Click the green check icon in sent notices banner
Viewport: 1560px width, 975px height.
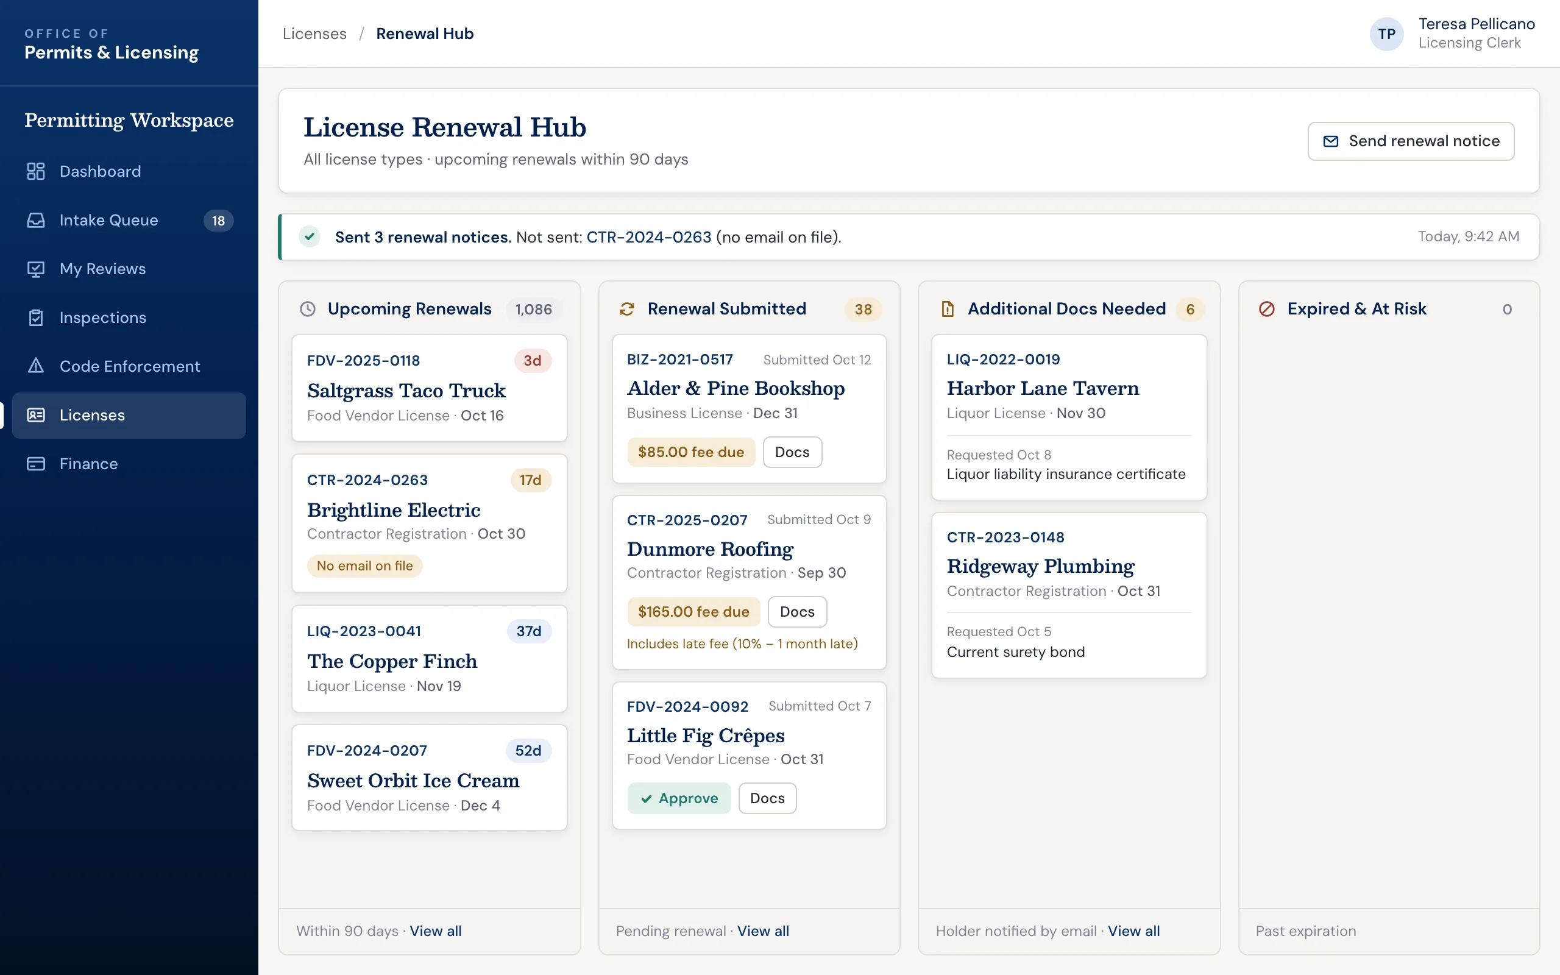(310, 236)
